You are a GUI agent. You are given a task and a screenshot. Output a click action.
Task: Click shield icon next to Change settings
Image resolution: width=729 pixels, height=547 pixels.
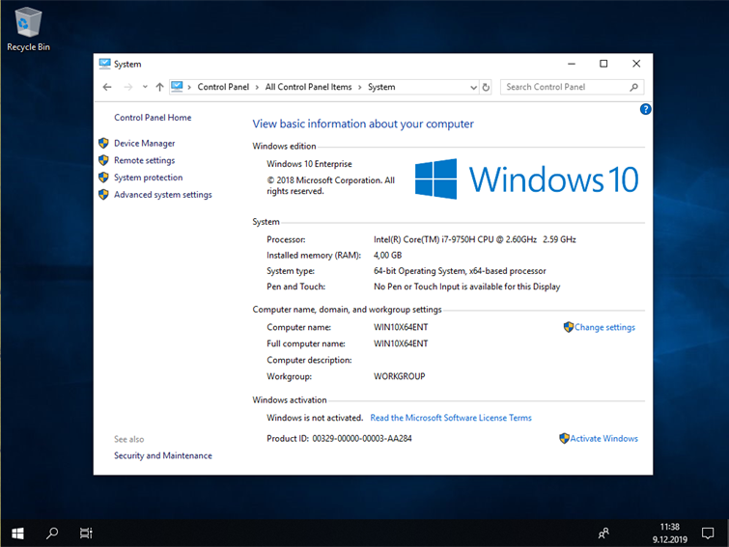pyautogui.click(x=568, y=327)
